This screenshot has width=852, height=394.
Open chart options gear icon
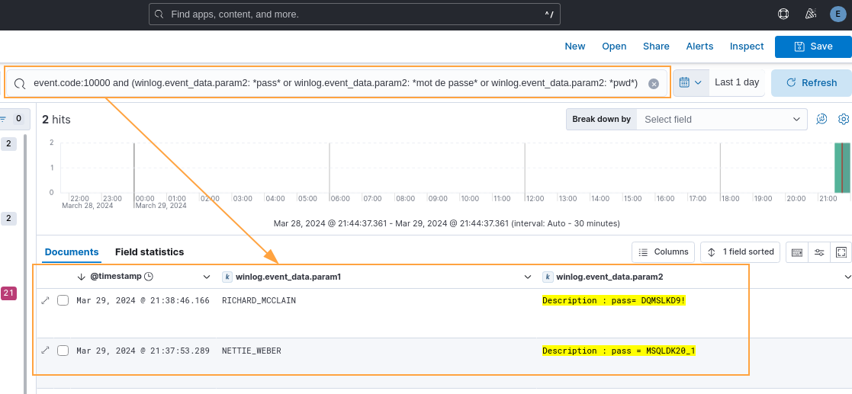(844, 119)
